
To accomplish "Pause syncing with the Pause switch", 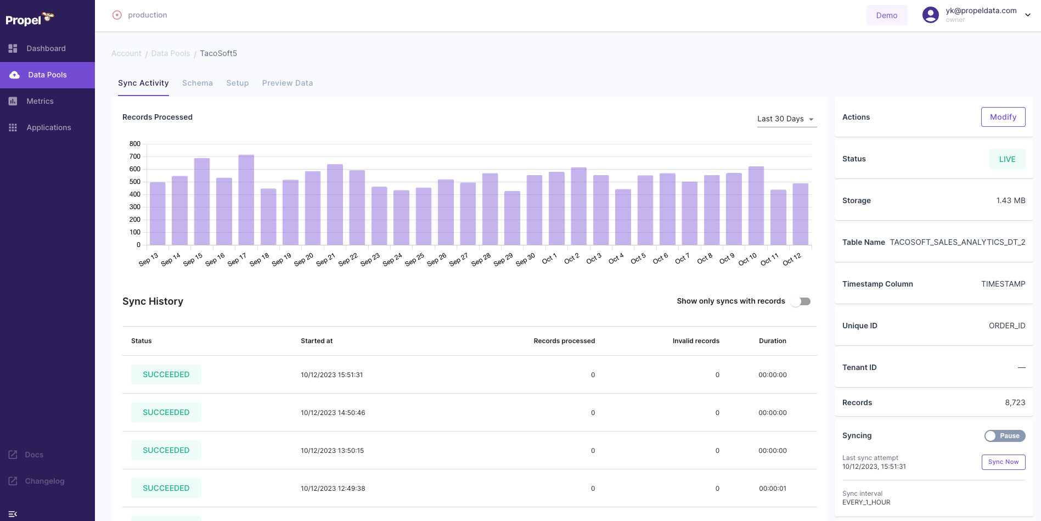I will [x=1004, y=435].
